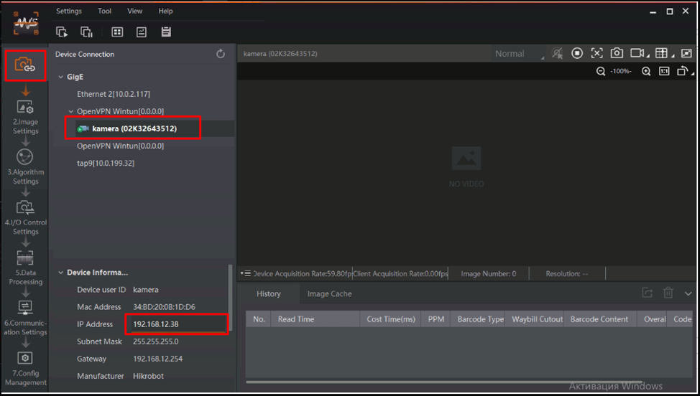Open the recording options small arrow
Screen dimensions: 700x396
[648, 56]
